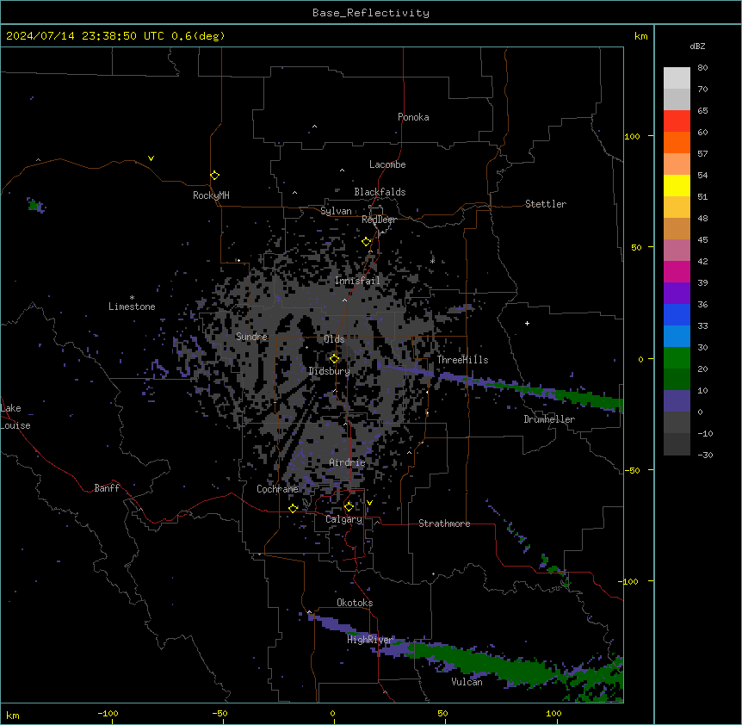Click the -50 tick on the bottom axis
742x725 pixels.
220,713
